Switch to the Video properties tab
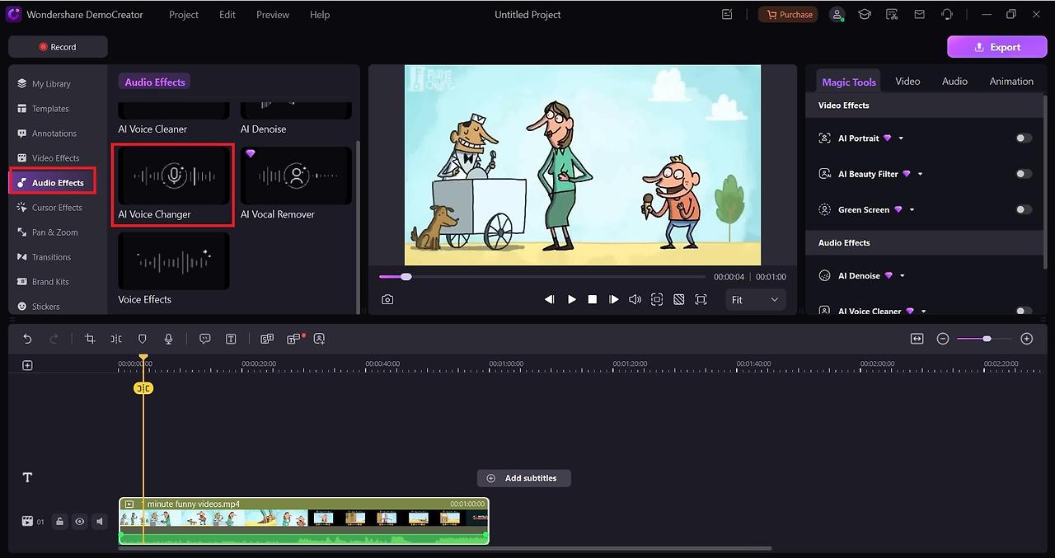This screenshot has height=558, width=1055. (x=907, y=81)
